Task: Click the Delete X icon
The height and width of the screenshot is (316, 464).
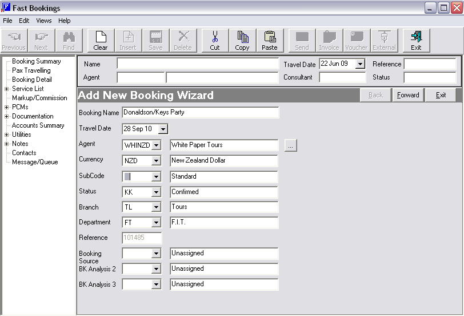Action: coord(183,41)
